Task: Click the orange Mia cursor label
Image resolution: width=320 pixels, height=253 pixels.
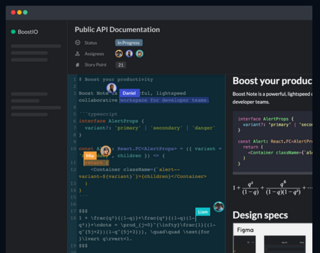Action: [90, 156]
